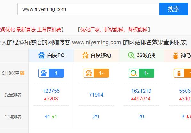Click the Baidu PC paw icon in header

42,55
